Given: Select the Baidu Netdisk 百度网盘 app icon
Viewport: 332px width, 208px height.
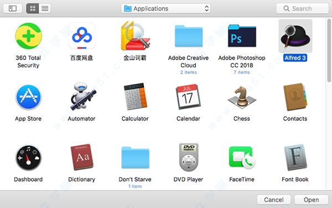Looking at the screenshot, I should 82,36.
